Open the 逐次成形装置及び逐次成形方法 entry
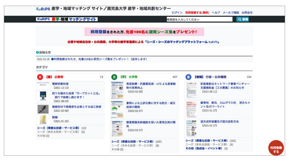This screenshot has height=162, width=289. (x=219, y=121)
